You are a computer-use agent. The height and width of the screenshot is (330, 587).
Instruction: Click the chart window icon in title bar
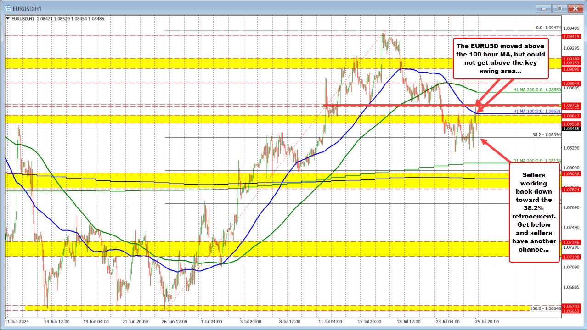[x=7, y=8]
